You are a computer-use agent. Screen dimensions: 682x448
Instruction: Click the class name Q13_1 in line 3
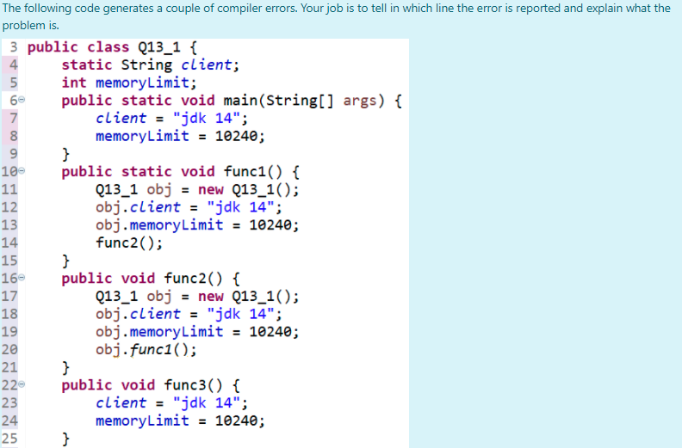158,47
